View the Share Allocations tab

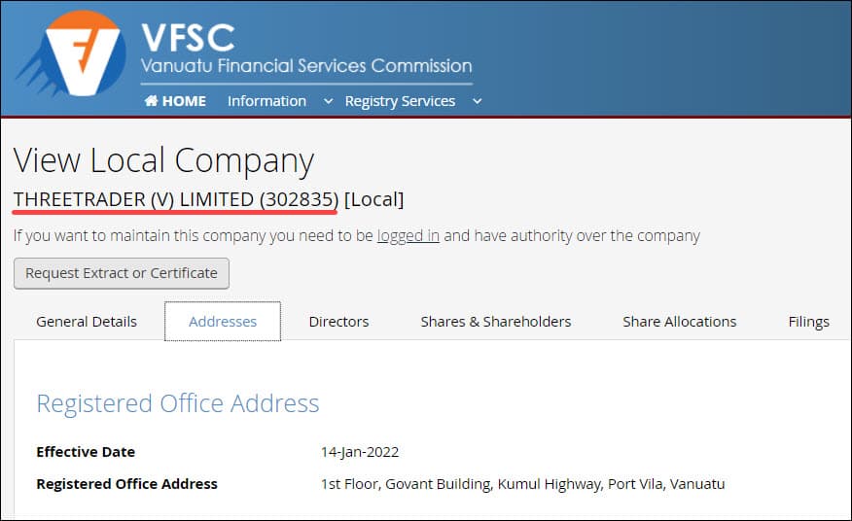[680, 322]
